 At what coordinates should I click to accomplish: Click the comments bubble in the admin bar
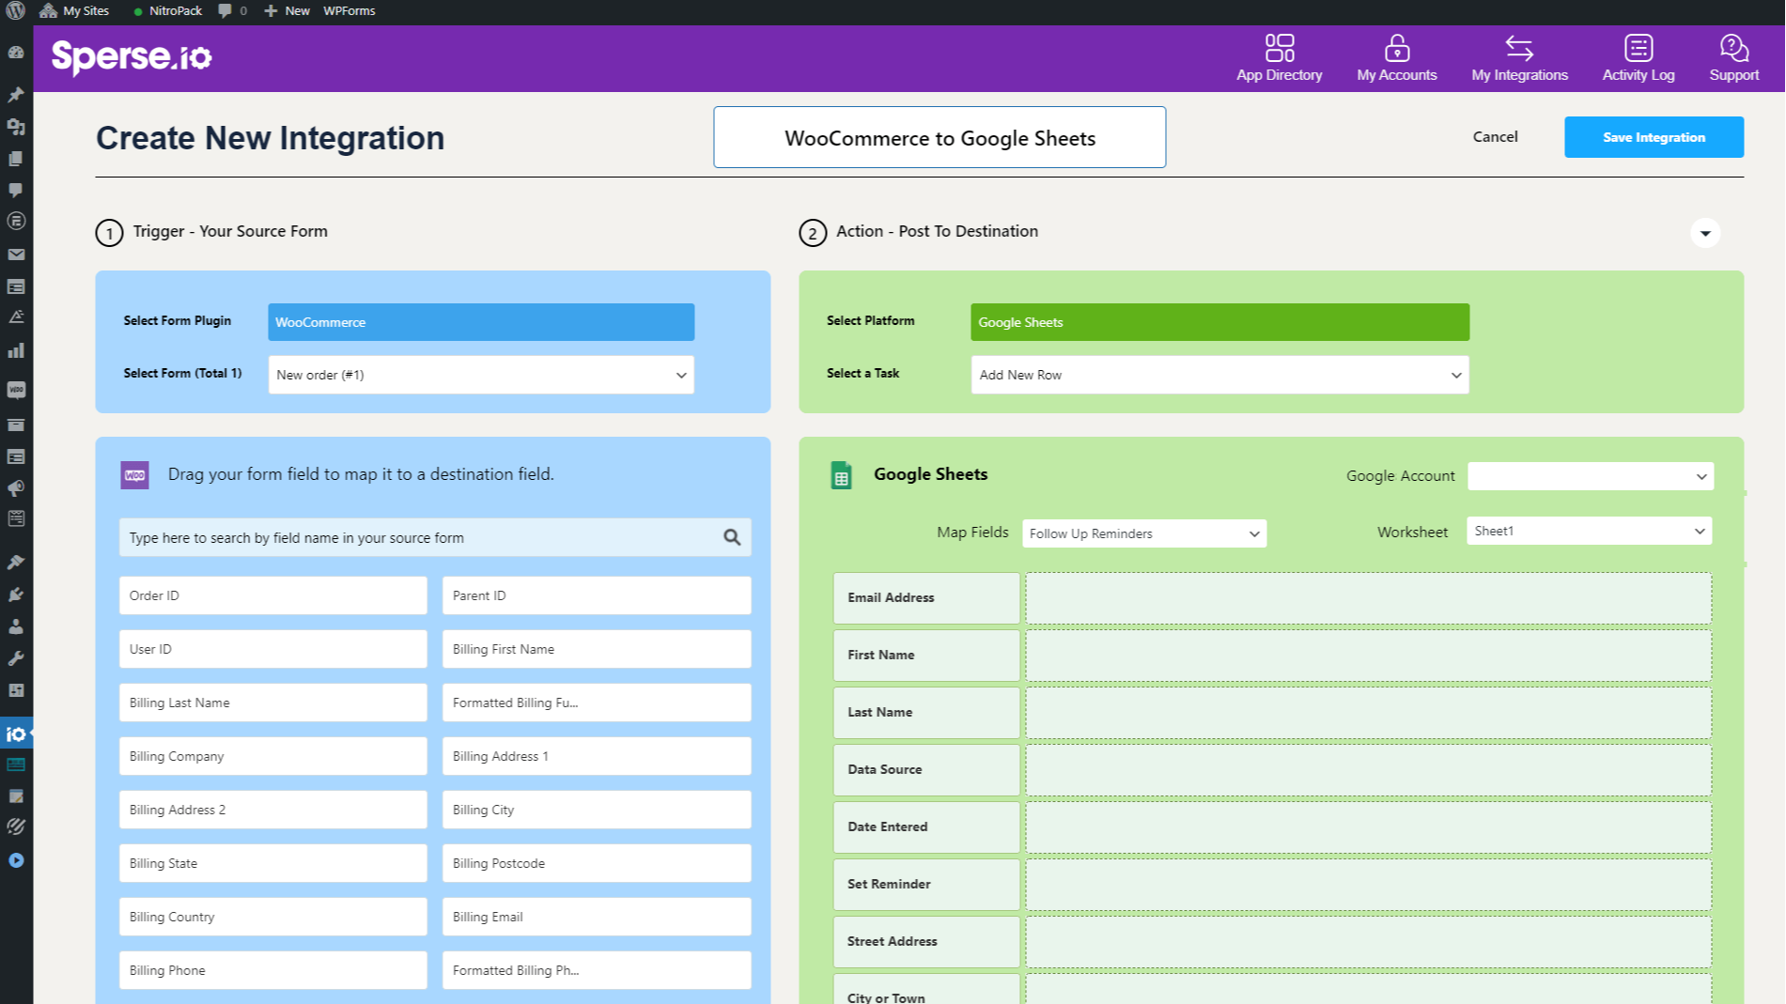225,10
